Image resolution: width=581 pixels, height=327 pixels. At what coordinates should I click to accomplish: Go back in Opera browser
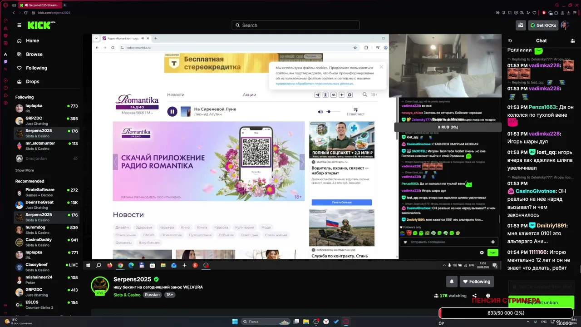14,13
